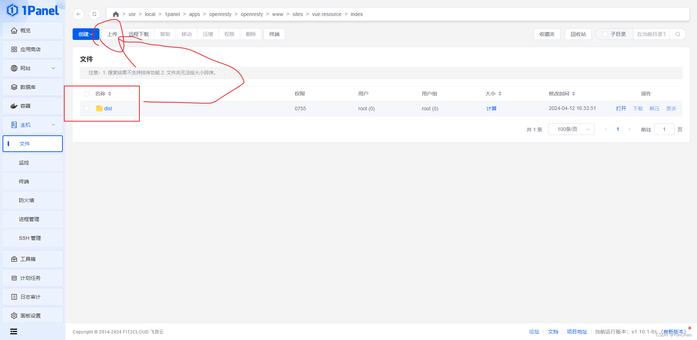Open the 数据库 database page
The width and height of the screenshot is (697, 340).
33,87
